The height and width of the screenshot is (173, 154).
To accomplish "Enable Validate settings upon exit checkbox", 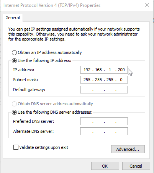I will click(16, 147).
